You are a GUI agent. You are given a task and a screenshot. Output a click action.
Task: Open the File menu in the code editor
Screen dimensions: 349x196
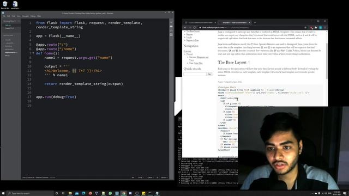click(x=4, y=16)
